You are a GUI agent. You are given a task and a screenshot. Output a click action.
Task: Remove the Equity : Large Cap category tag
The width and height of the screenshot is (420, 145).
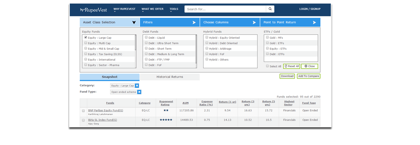click(x=137, y=86)
